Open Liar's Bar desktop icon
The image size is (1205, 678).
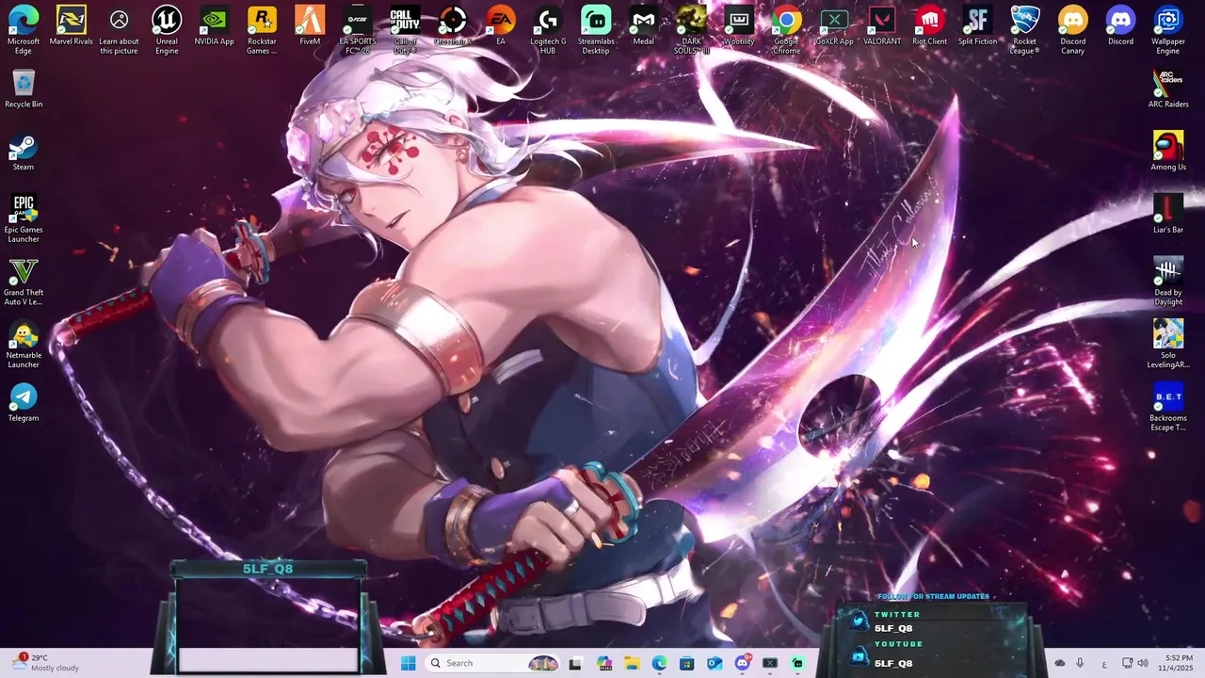pyautogui.click(x=1168, y=214)
